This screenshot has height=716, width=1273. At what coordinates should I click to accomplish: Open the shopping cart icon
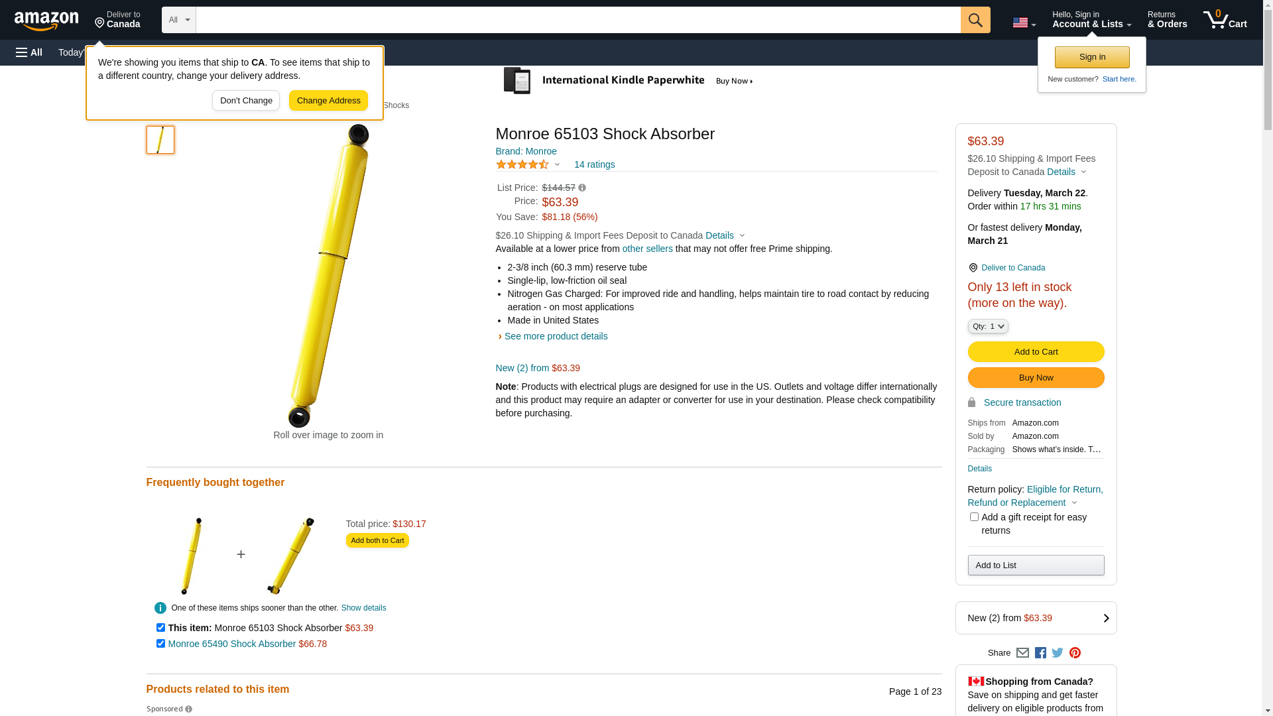(1225, 20)
